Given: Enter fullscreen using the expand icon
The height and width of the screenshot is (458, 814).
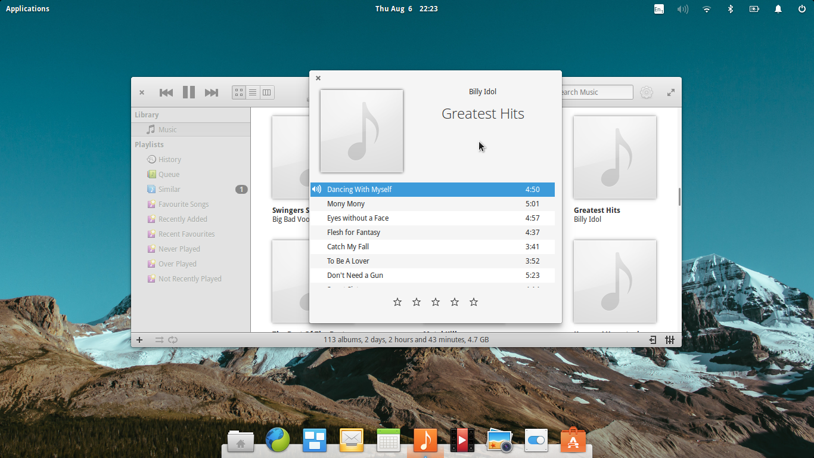Looking at the screenshot, I should [x=670, y=92].
